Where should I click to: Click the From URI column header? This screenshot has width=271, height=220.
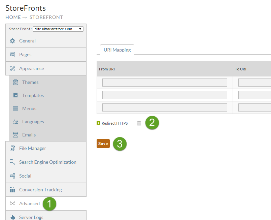(x=107, y=69)
